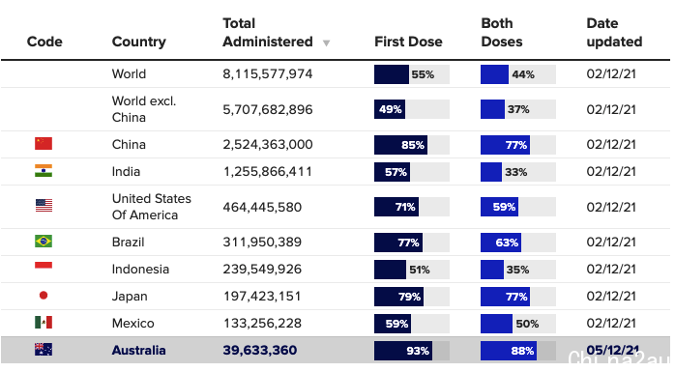Select the Australia country name

click(x=138, y=350)
